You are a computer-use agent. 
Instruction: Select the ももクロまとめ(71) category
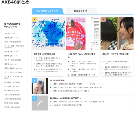click(12, 95)
